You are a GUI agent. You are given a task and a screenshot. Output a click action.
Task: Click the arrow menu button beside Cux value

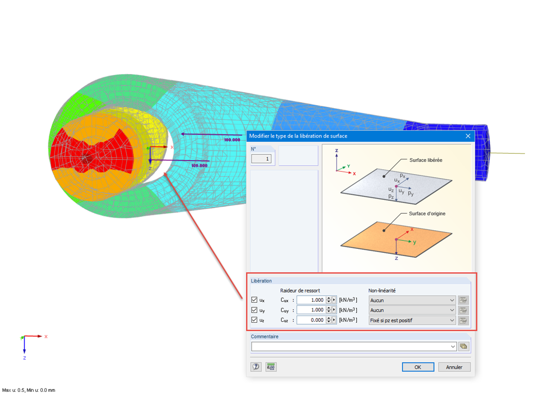pos(334,300)
